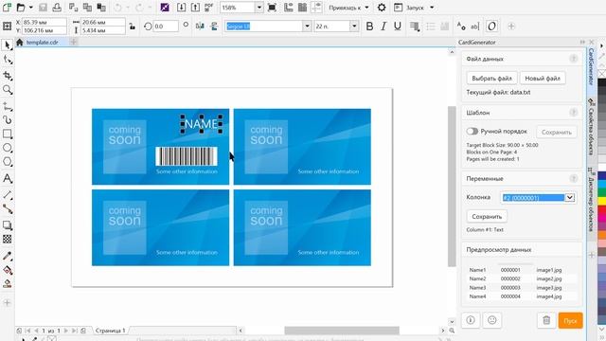Click the Сохранить button under Колонка
Viewport: 606px width, 341px height.
coord(487,217)
